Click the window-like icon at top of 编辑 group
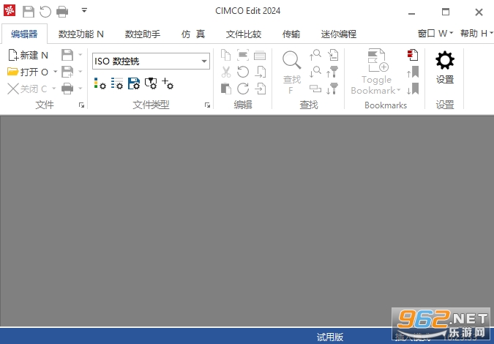Image resolution: width=494 pixels, height=344 pixels. 260,55
